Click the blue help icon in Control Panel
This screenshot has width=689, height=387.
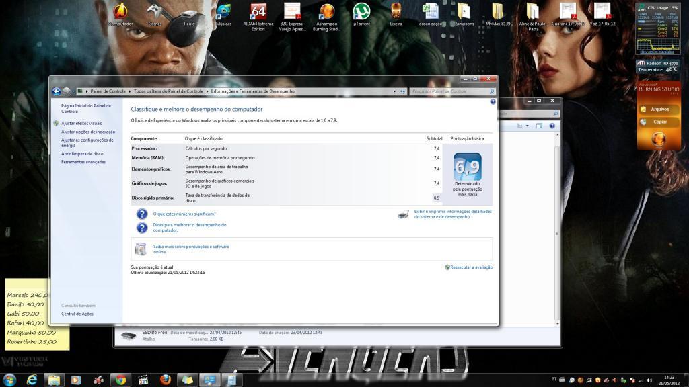(493, 102)
